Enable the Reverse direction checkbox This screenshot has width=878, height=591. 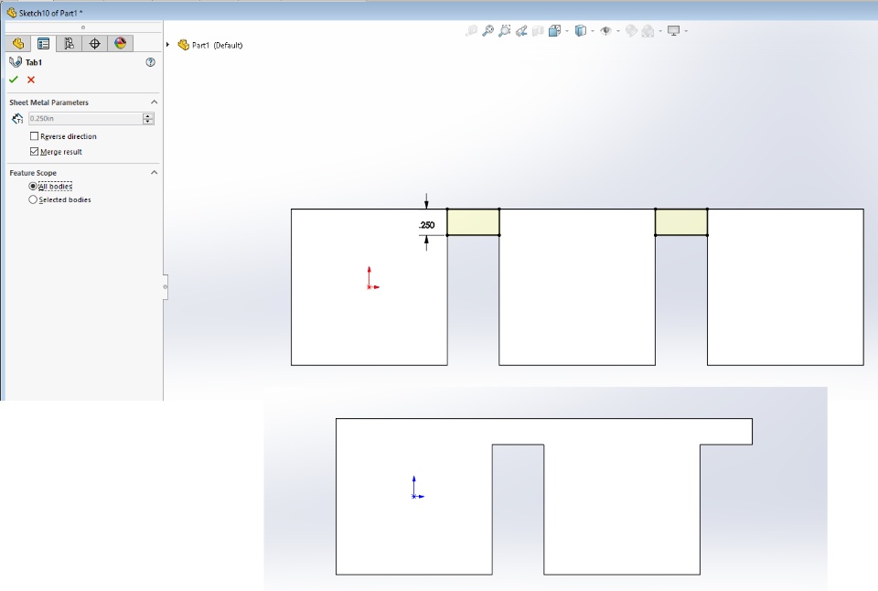[34, 136]
